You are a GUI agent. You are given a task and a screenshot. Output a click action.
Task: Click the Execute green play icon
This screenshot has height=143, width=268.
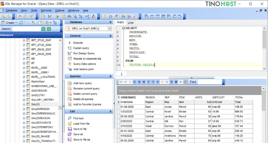pyautogui.click(x=70, y=43)
